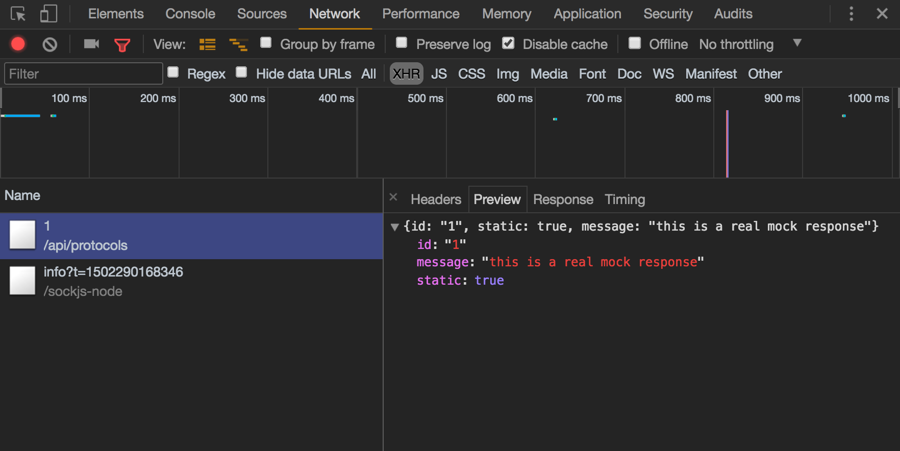Open the Headers tab of request
Viewport: 900px width, 451px height.
(436, 199)
